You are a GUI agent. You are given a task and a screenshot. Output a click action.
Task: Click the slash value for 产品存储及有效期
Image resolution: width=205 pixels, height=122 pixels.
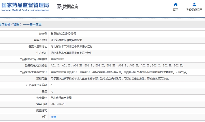point(51,85)
